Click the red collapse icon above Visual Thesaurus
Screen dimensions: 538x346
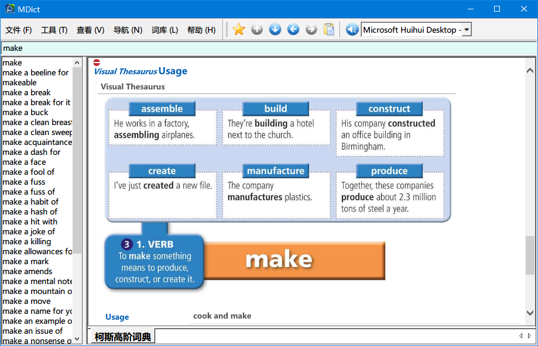pyautogui.click(x=97, y=63)
